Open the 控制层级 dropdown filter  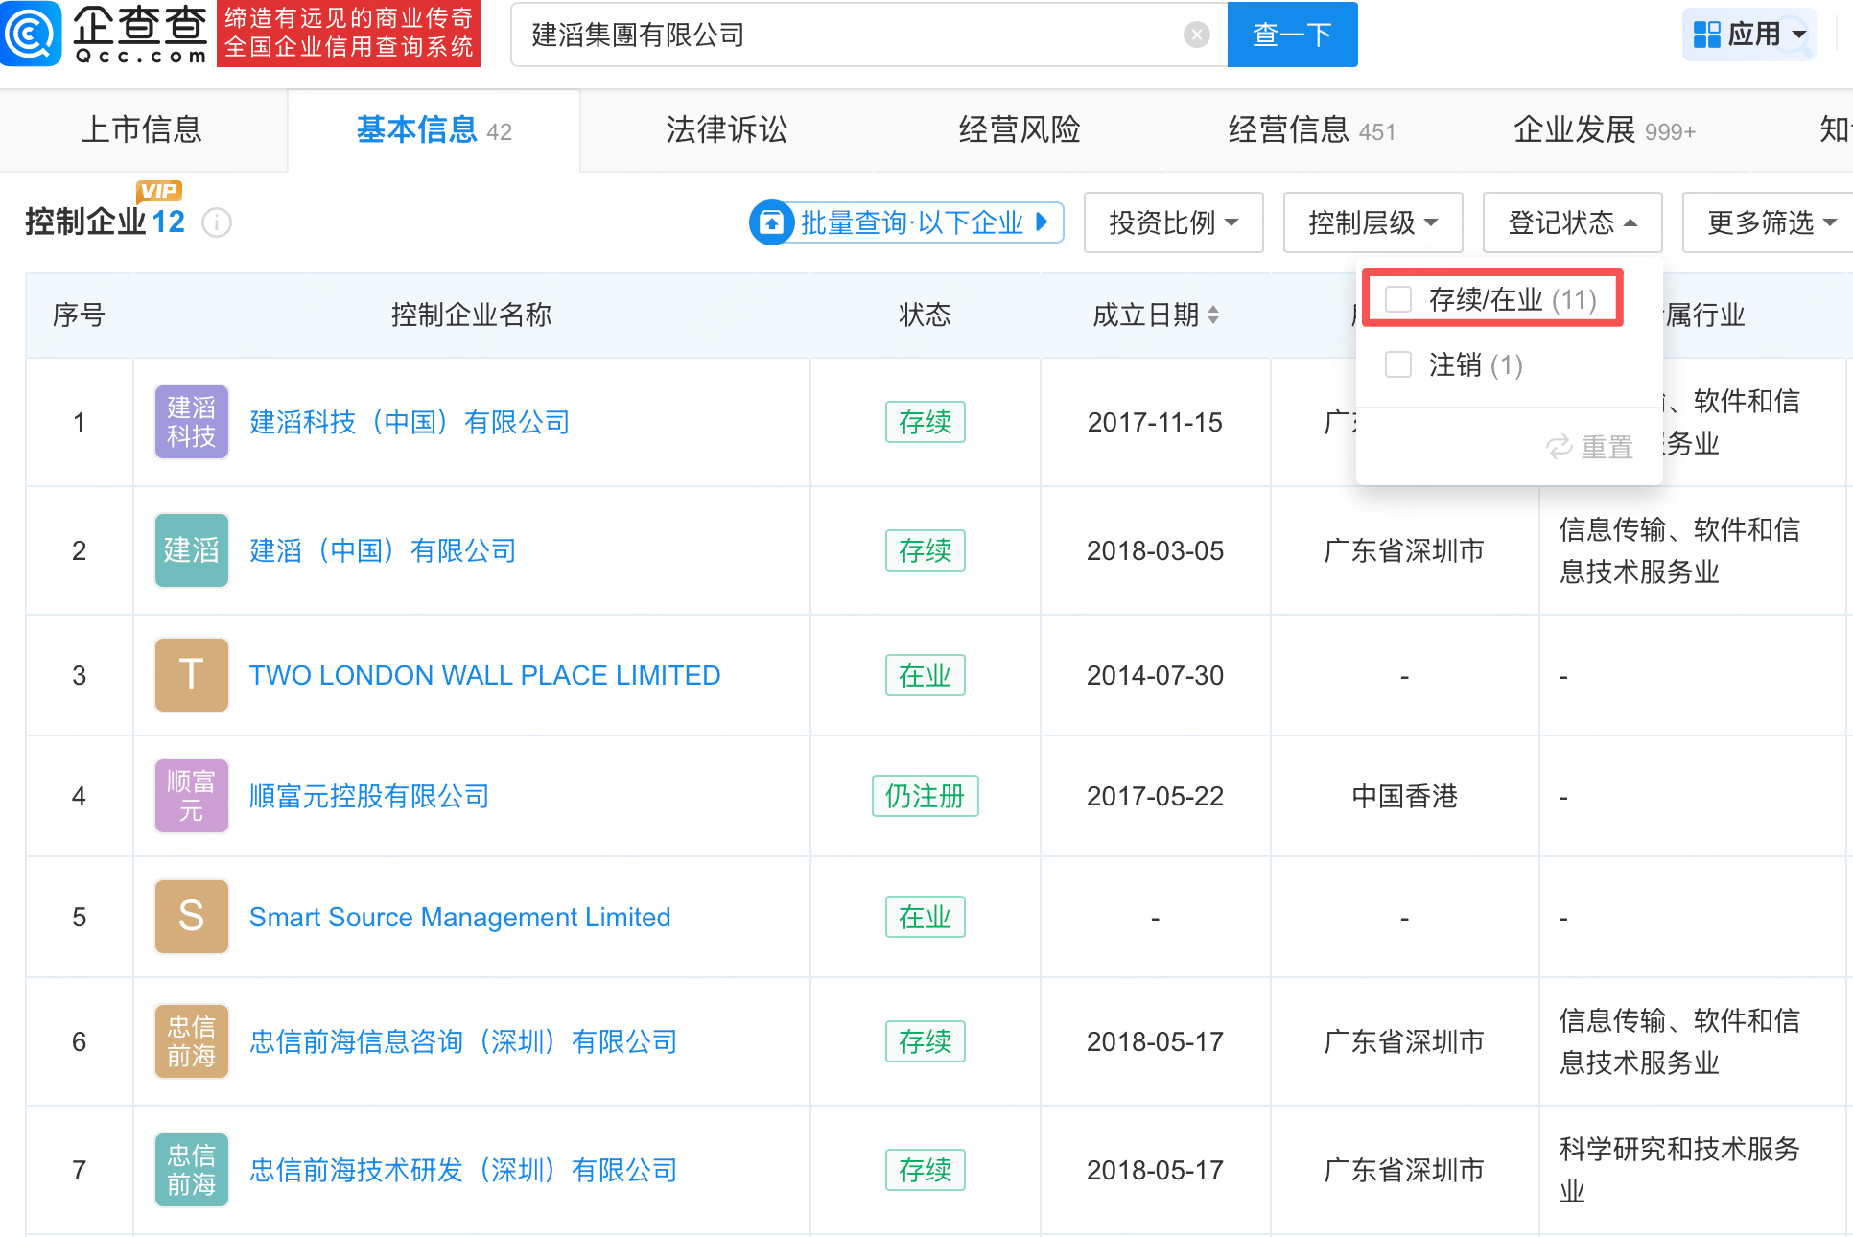coord(1372,222)
